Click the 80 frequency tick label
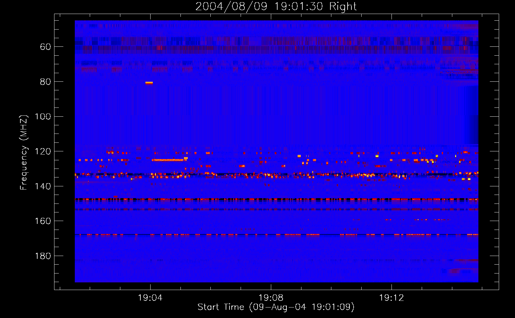 click(45, 82)
